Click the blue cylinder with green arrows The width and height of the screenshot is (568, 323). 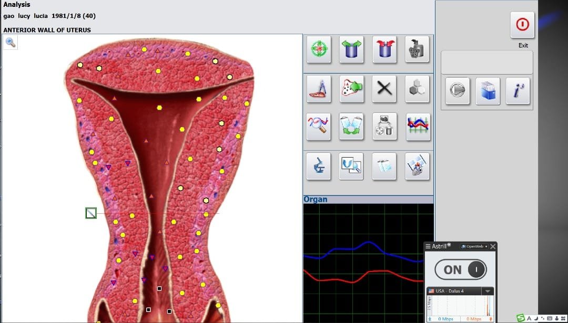click(352, 49)
